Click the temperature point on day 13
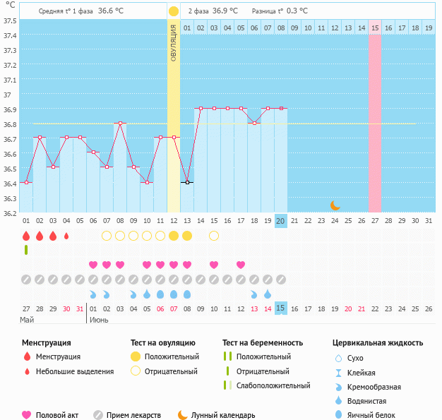 coord(187,182)
